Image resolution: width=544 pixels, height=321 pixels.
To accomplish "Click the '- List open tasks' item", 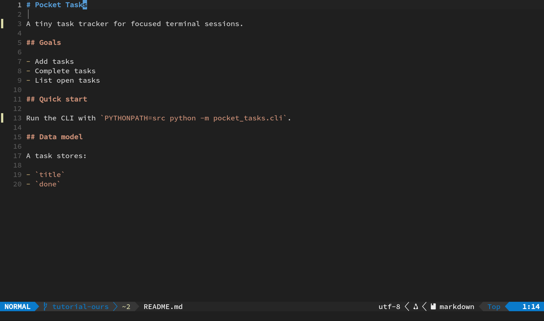I will [x=63, y=80].
